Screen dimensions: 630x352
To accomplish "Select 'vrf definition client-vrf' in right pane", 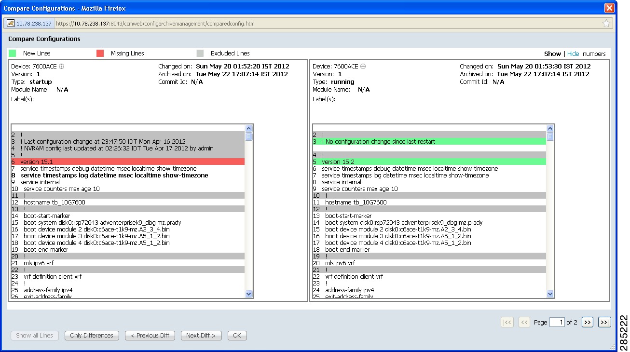I will click(x=429, y=277).
